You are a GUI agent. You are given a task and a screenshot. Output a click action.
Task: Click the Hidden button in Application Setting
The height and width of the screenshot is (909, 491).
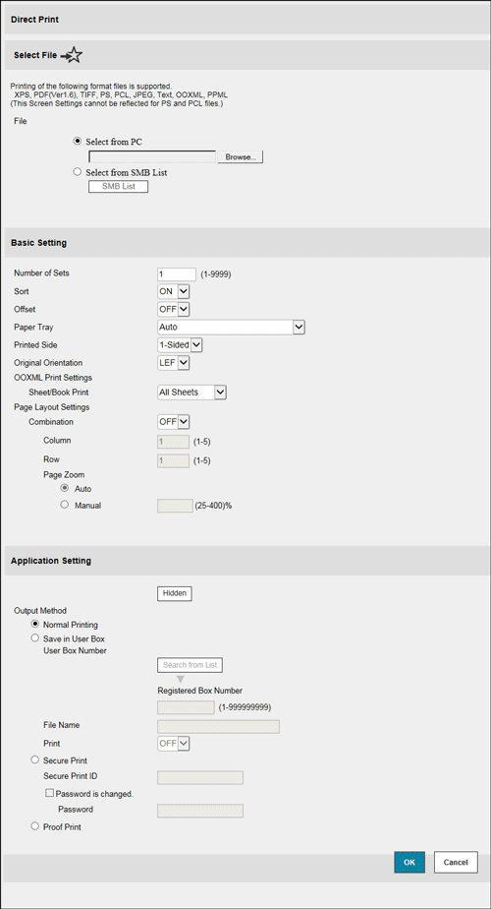coord(175,593)
